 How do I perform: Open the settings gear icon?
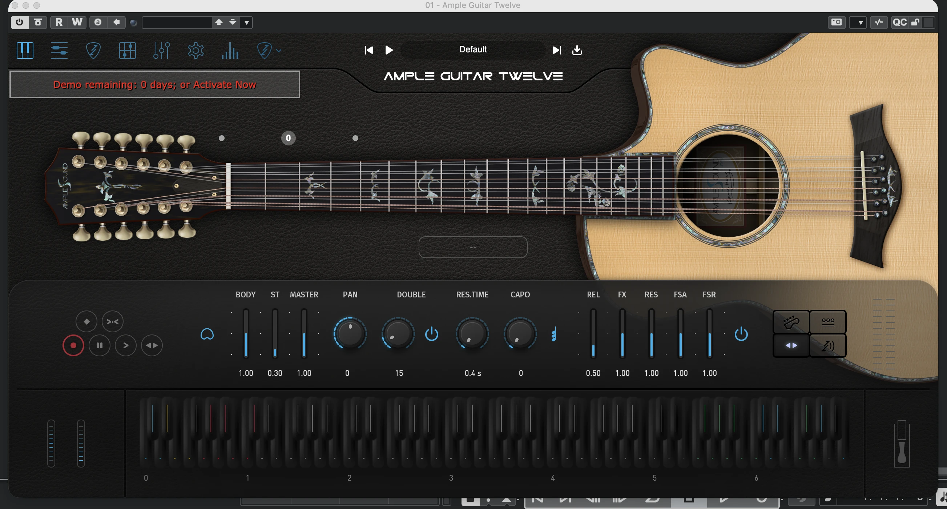point(196,51)
